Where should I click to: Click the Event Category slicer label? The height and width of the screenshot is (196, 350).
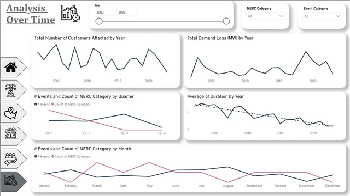pos(316,9)
